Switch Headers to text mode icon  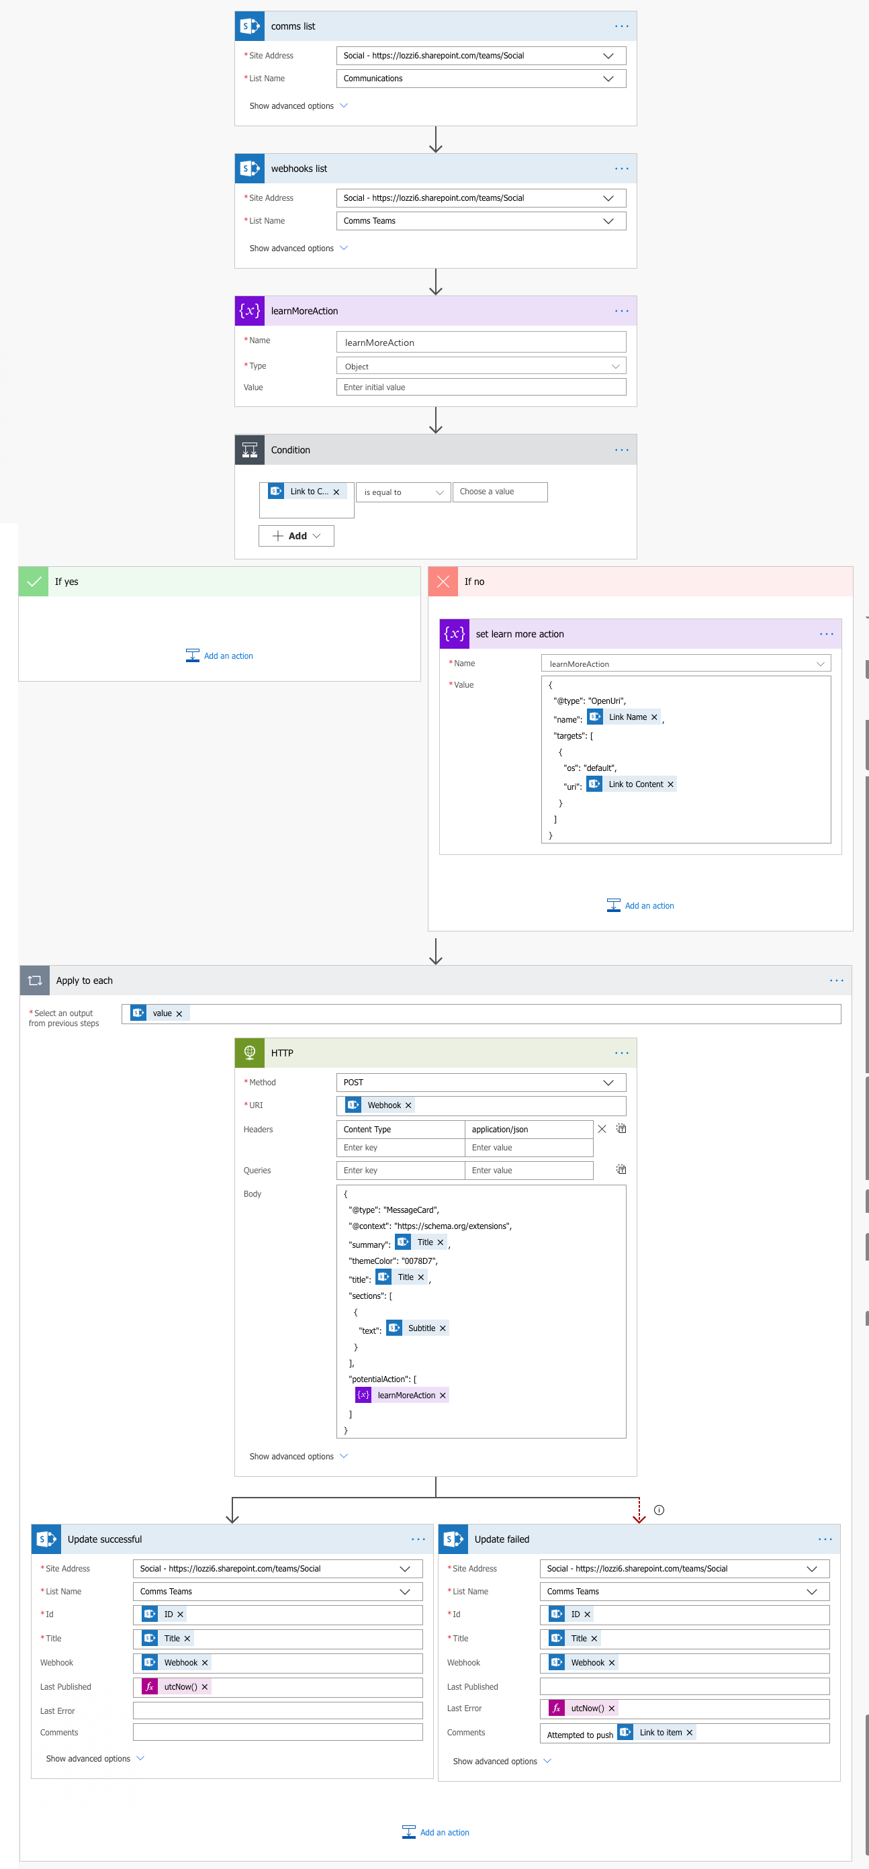tap(622, 1129)
